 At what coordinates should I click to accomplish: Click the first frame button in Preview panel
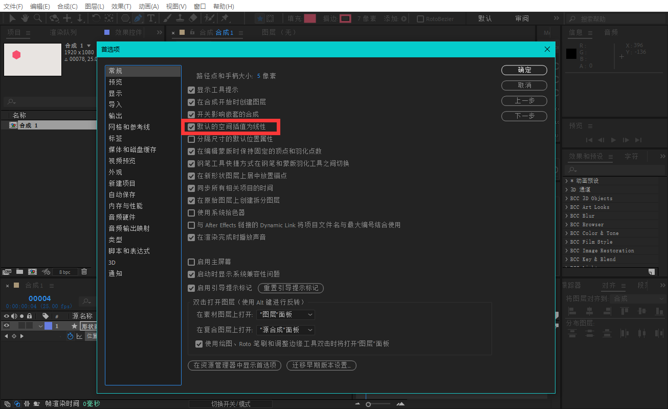(589, 140)
